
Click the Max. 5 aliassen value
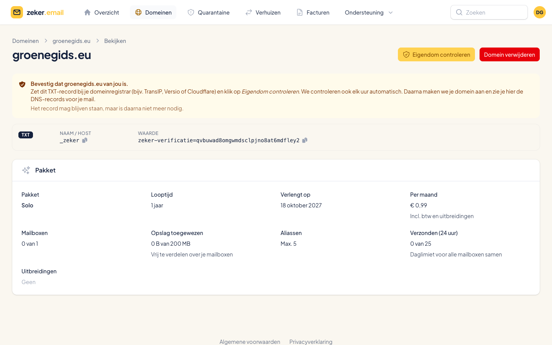point(289,244)
